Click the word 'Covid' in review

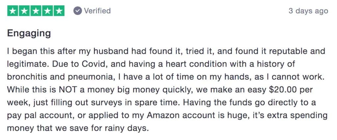coord(75,64)
